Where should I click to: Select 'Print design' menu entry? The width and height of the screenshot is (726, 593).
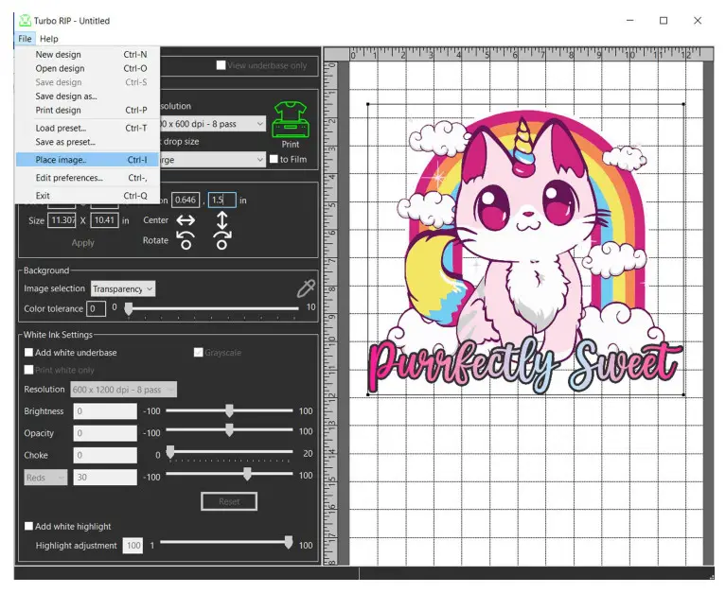(x=88, y=110)
